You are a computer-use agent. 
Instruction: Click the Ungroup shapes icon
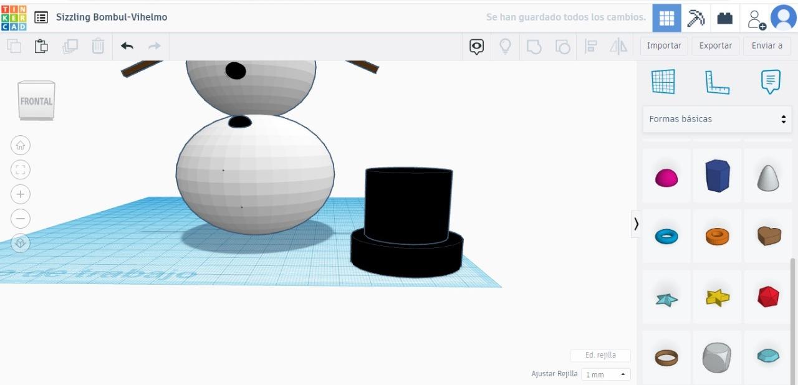(562, 47)
